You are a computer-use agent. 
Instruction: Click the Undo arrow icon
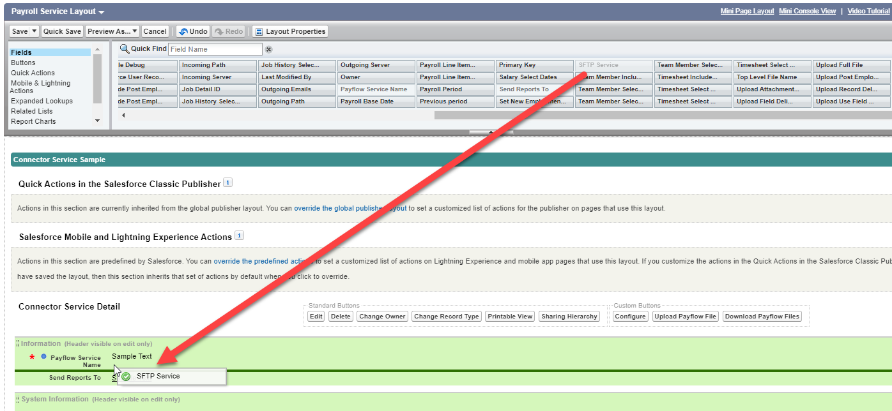183,31
